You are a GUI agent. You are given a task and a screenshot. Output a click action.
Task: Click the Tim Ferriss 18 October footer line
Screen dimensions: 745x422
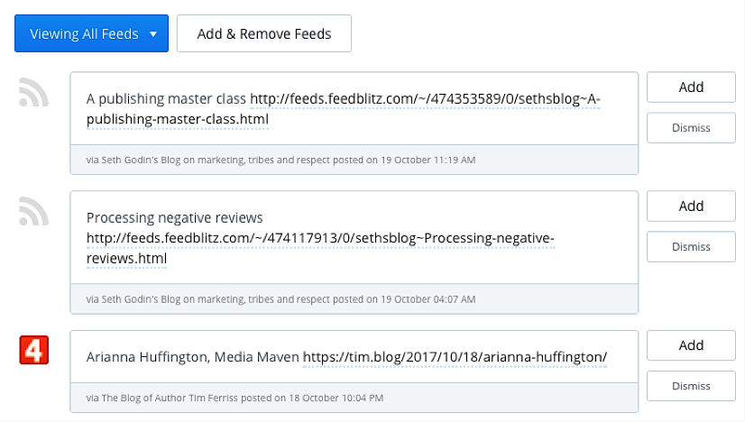point(235,398)
